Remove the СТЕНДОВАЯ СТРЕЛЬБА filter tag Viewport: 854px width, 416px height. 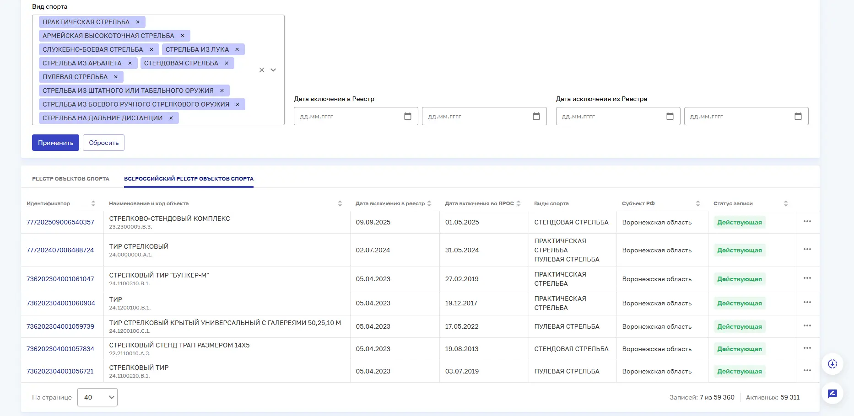(x=227, y=63)
